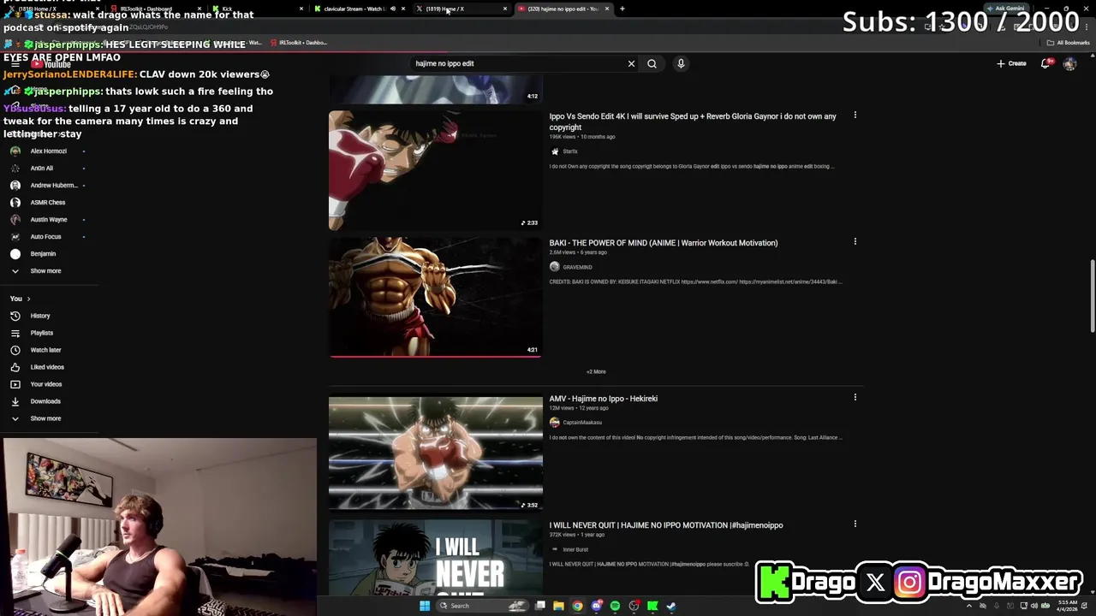
Task: Open Alex Hormozi subscription channel
Action: point(49,151)
